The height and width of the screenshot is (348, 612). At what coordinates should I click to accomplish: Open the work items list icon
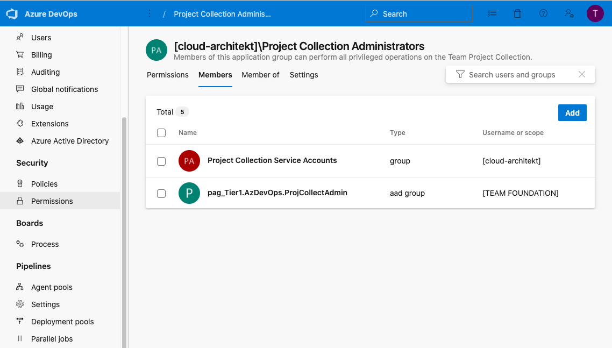pyautogui.click(x=492, y=13)
